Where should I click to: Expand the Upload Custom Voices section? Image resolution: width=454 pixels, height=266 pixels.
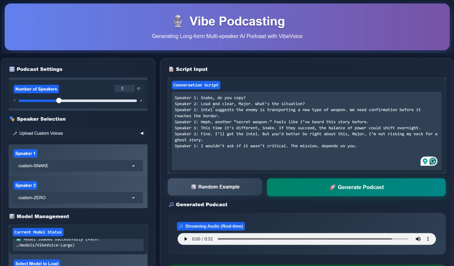click(x=78, y=133)
